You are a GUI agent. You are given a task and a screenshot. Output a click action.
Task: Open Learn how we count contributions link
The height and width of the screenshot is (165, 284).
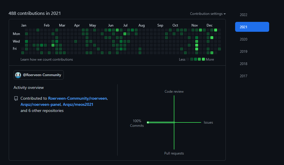pos(47,59)
